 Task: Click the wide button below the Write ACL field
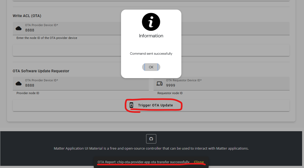pyautogui.click(x=151, y=50)
